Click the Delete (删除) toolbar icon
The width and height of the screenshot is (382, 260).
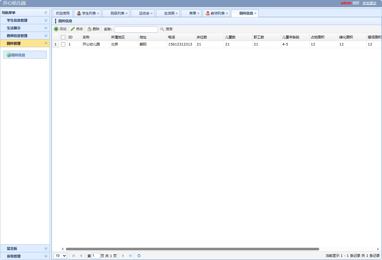[89, 29]
